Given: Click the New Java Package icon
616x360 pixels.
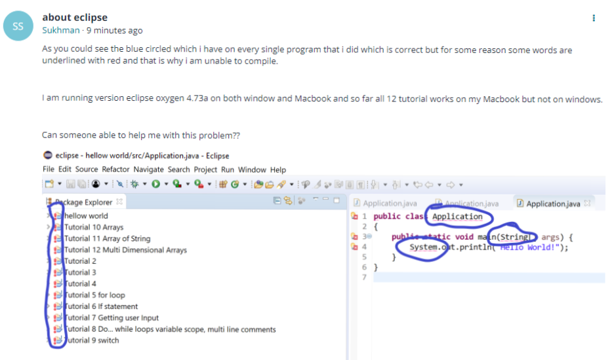Looking at the screenshot, I should (x=223, y=184).
